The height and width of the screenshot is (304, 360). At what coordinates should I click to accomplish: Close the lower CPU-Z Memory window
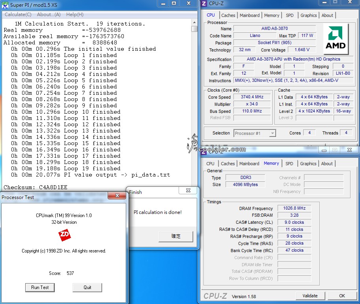(349, 150)
